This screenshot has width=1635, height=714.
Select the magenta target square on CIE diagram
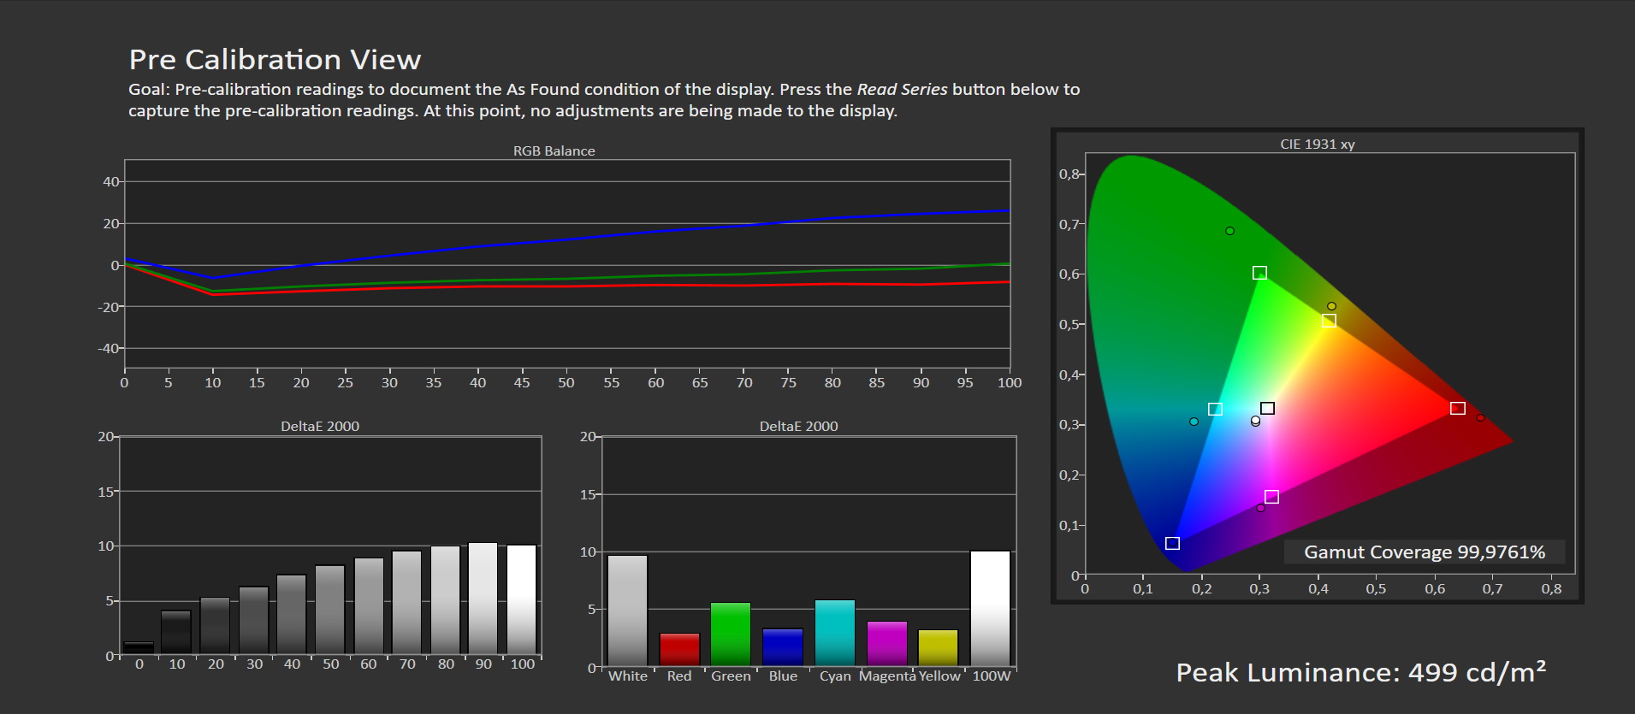(x=1271, y=497)
